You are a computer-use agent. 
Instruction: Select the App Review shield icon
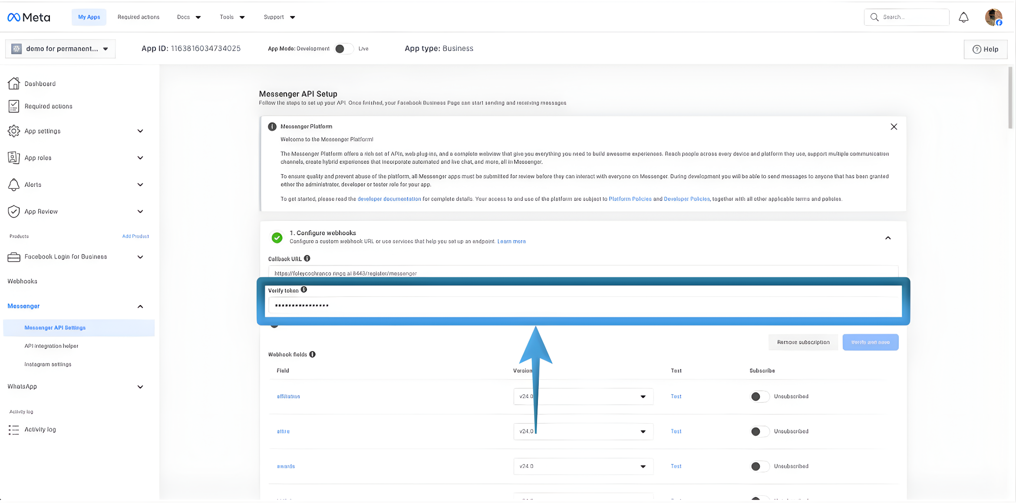tap(13, 212)
